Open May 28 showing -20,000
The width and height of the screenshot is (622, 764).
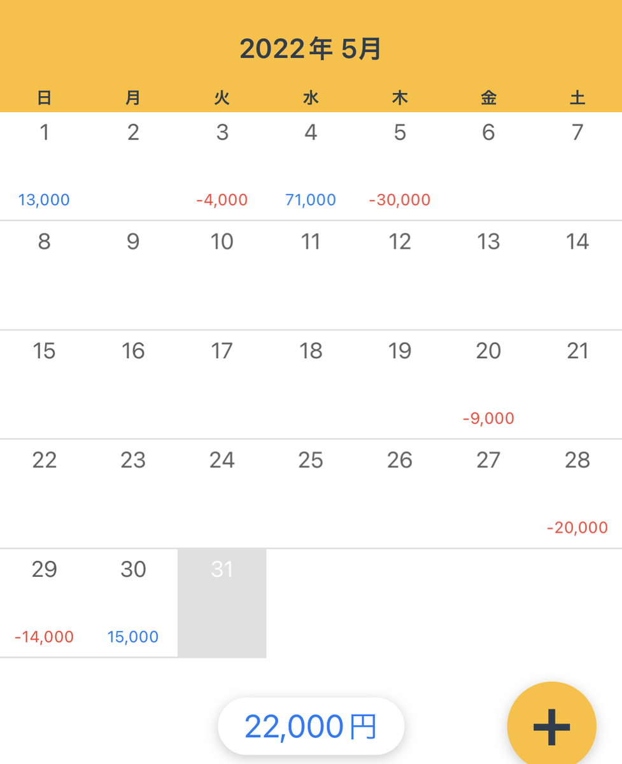click(577, 494)
